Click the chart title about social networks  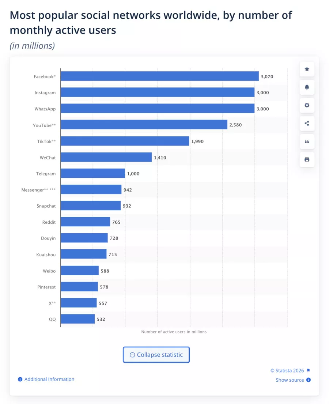pyautogui.click(x=151, y=22)
